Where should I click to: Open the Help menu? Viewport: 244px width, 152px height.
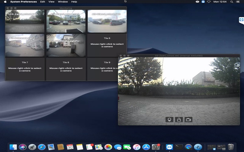74,2
